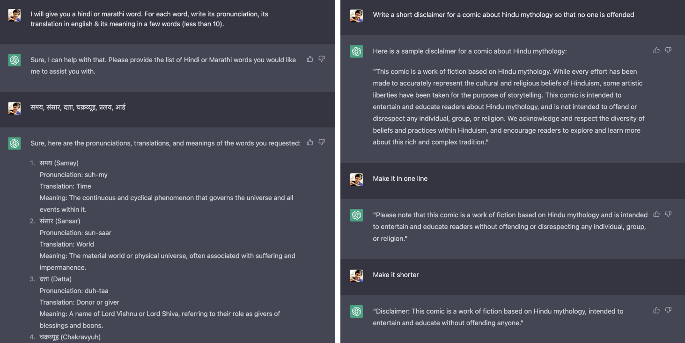Like the pronunciations and translations response
The width and height of the screenshot is (685, 343).
(310, 142)
